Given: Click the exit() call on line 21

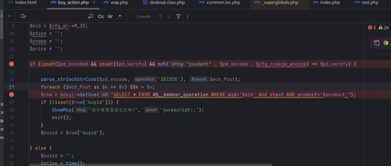Looking at the screenshot, I should 61,118.
